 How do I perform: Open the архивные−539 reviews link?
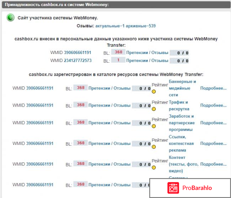pyautogui.click(x=141, y=26)
